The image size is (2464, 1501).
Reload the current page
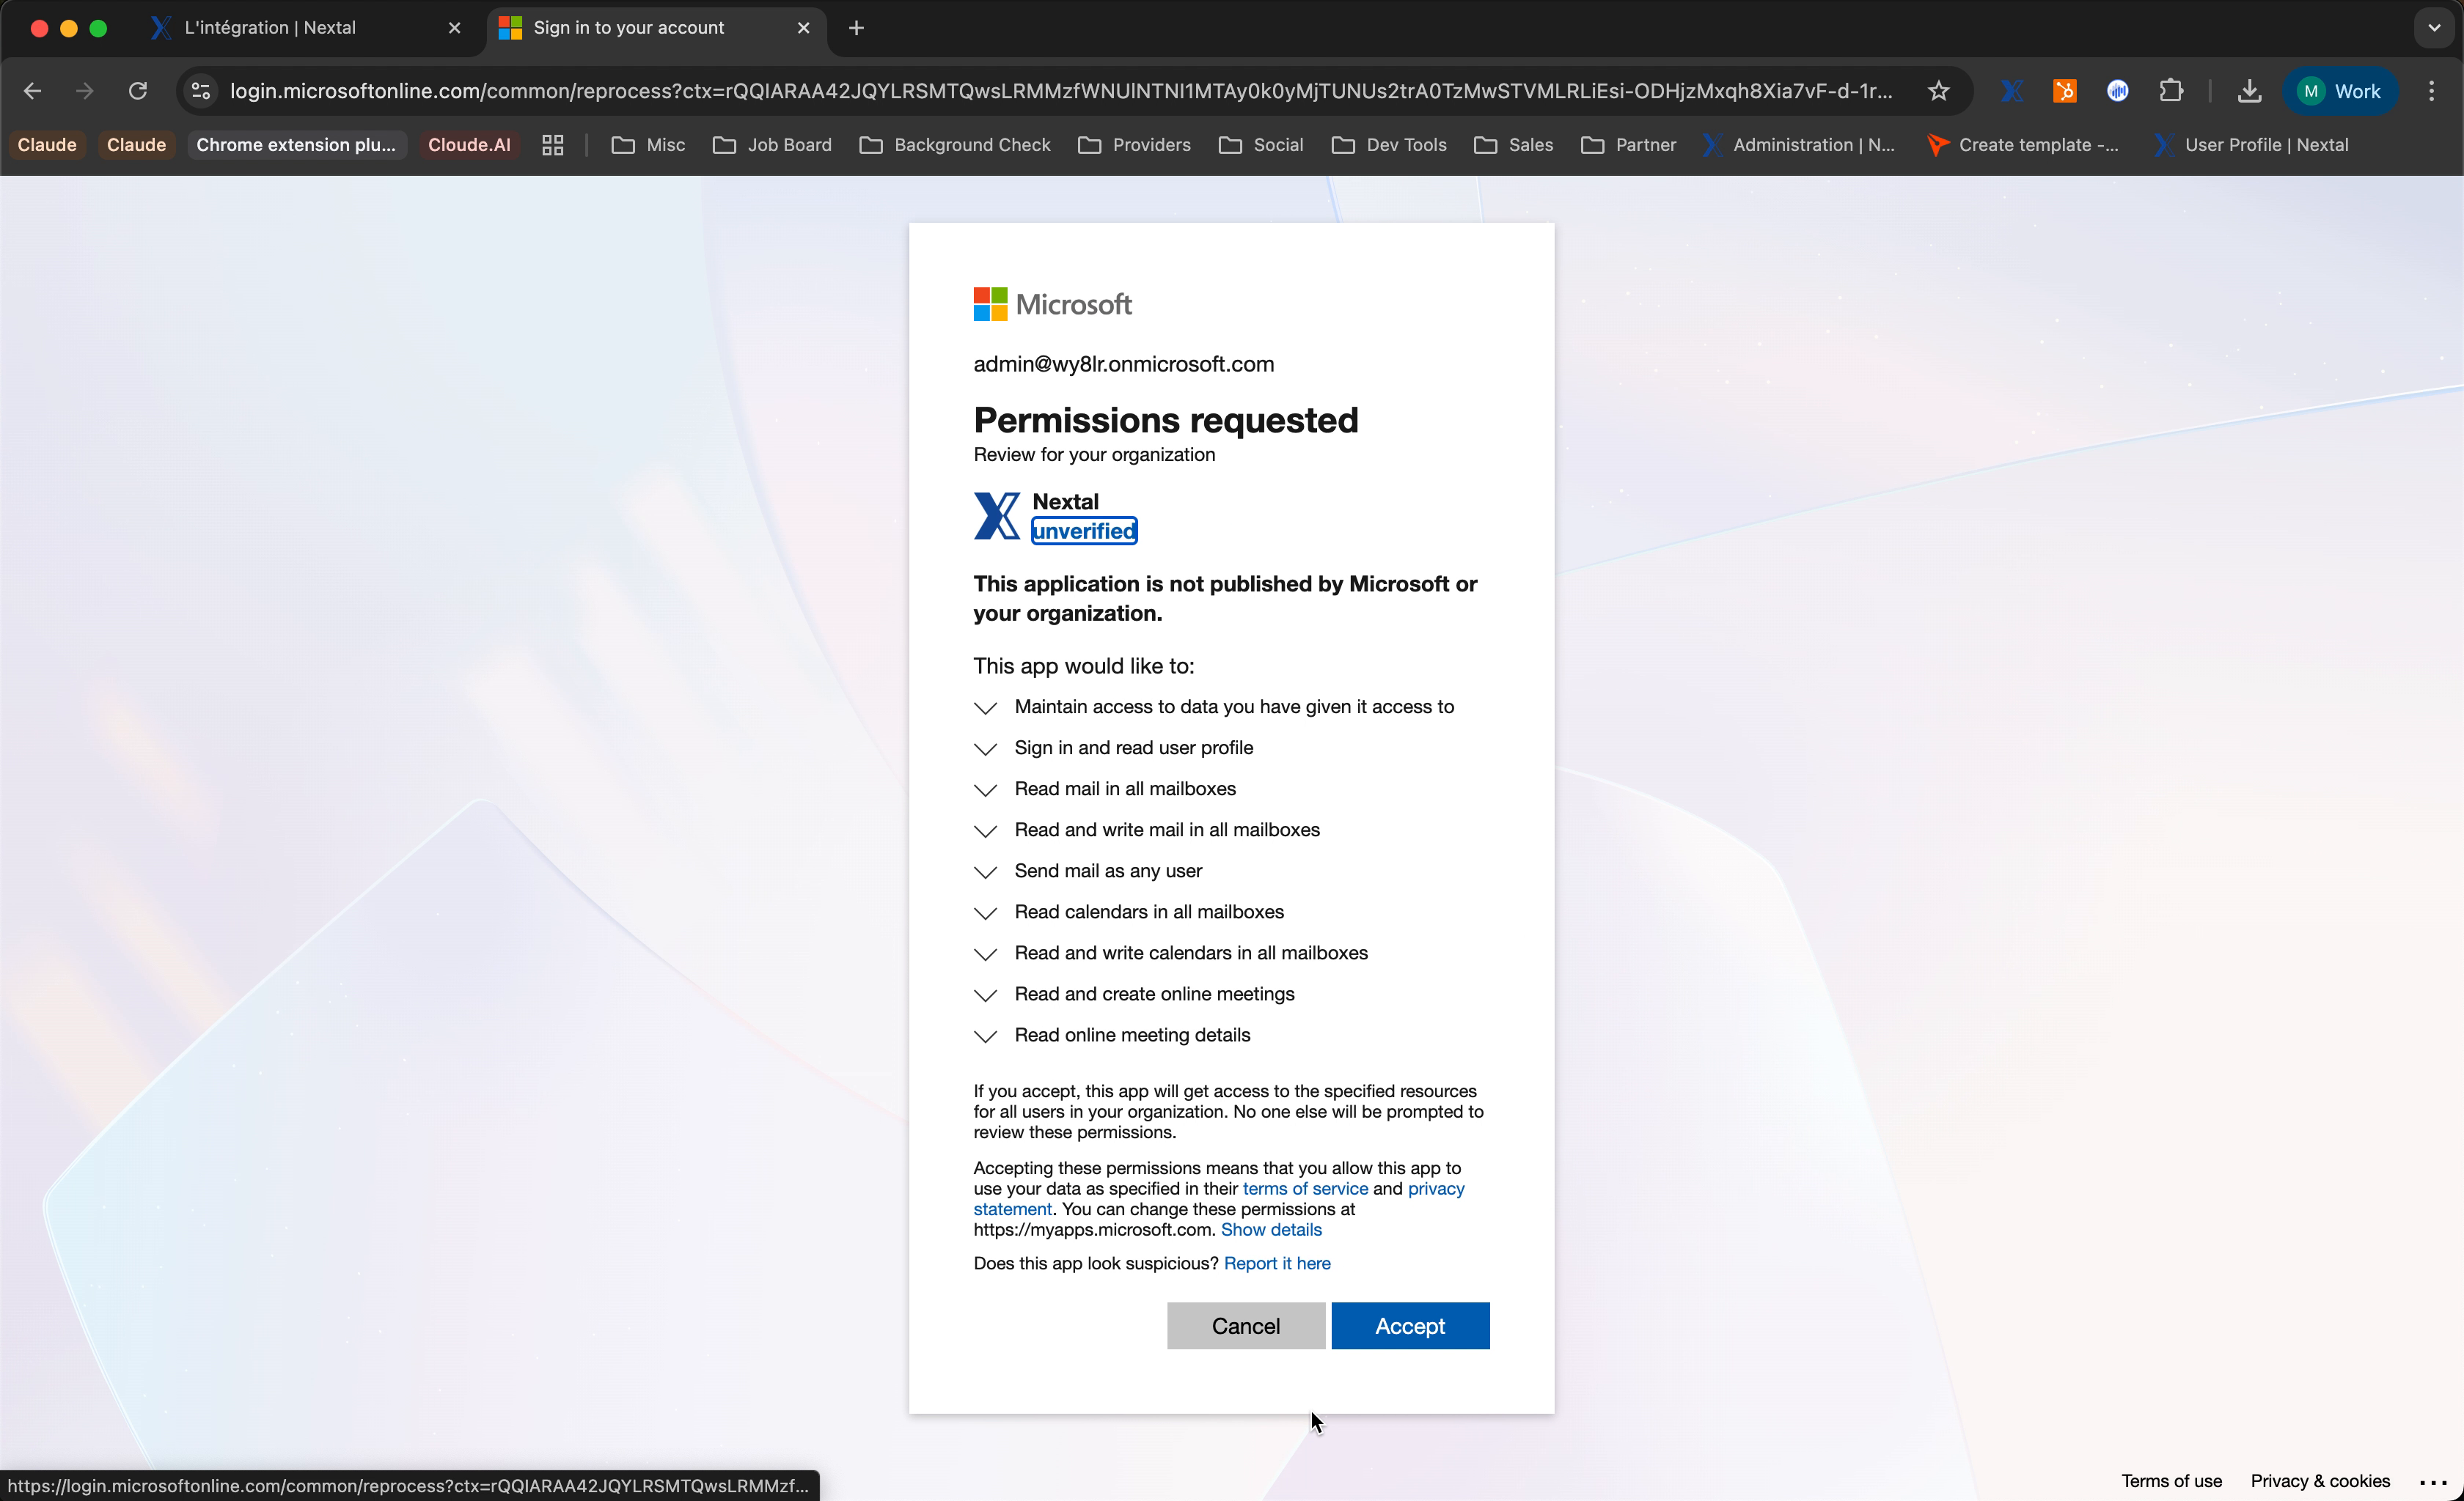138,91
